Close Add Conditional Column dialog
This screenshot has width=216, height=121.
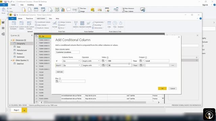pos(179,37)
